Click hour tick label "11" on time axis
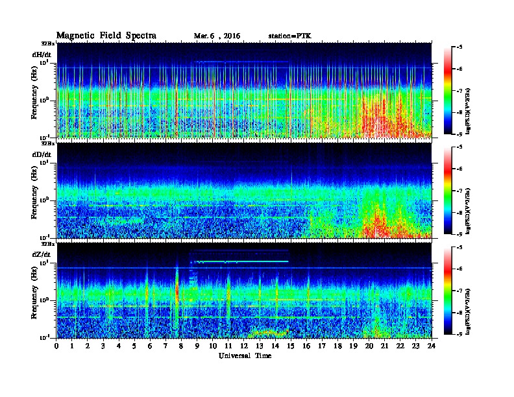The width and height of the screenshot is (514, 397). 228,346
